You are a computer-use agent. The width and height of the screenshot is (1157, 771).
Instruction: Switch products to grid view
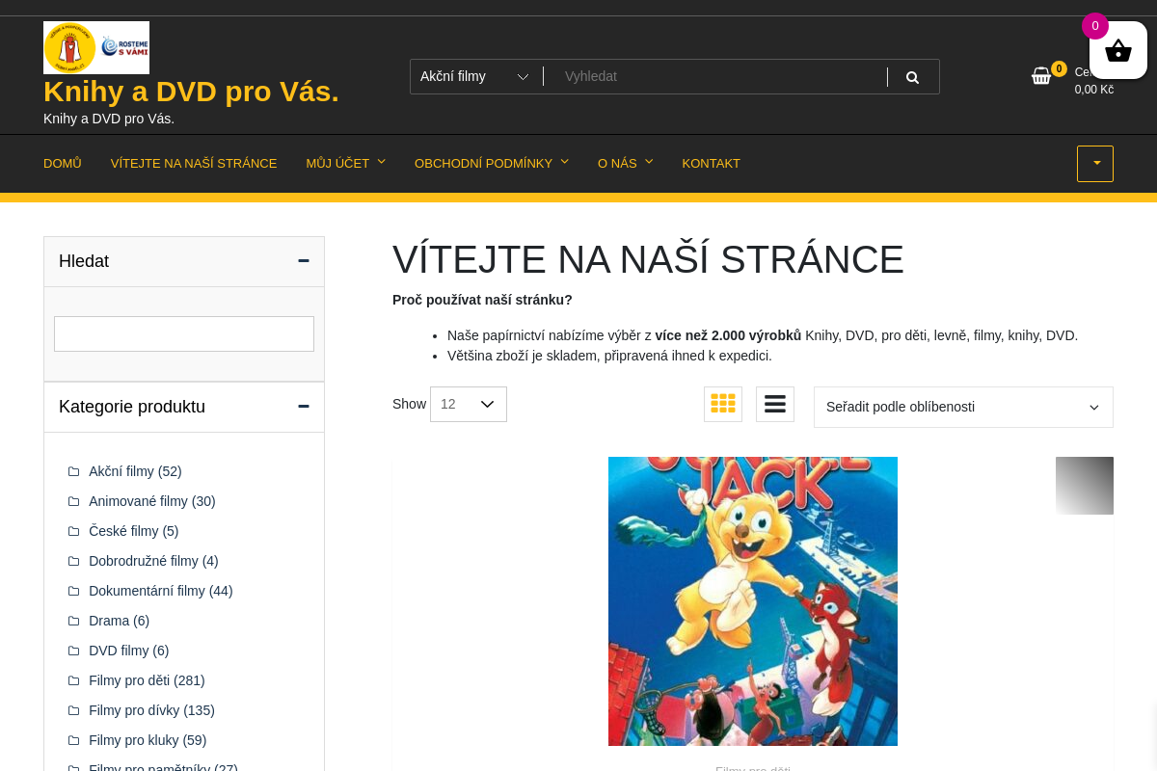722,404
